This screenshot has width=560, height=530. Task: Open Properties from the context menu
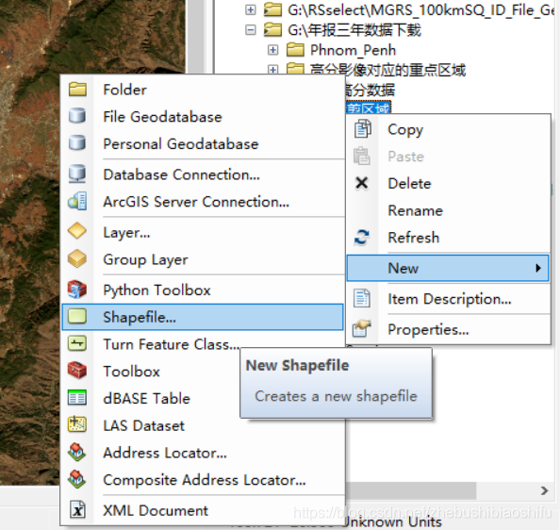(448, 329)
